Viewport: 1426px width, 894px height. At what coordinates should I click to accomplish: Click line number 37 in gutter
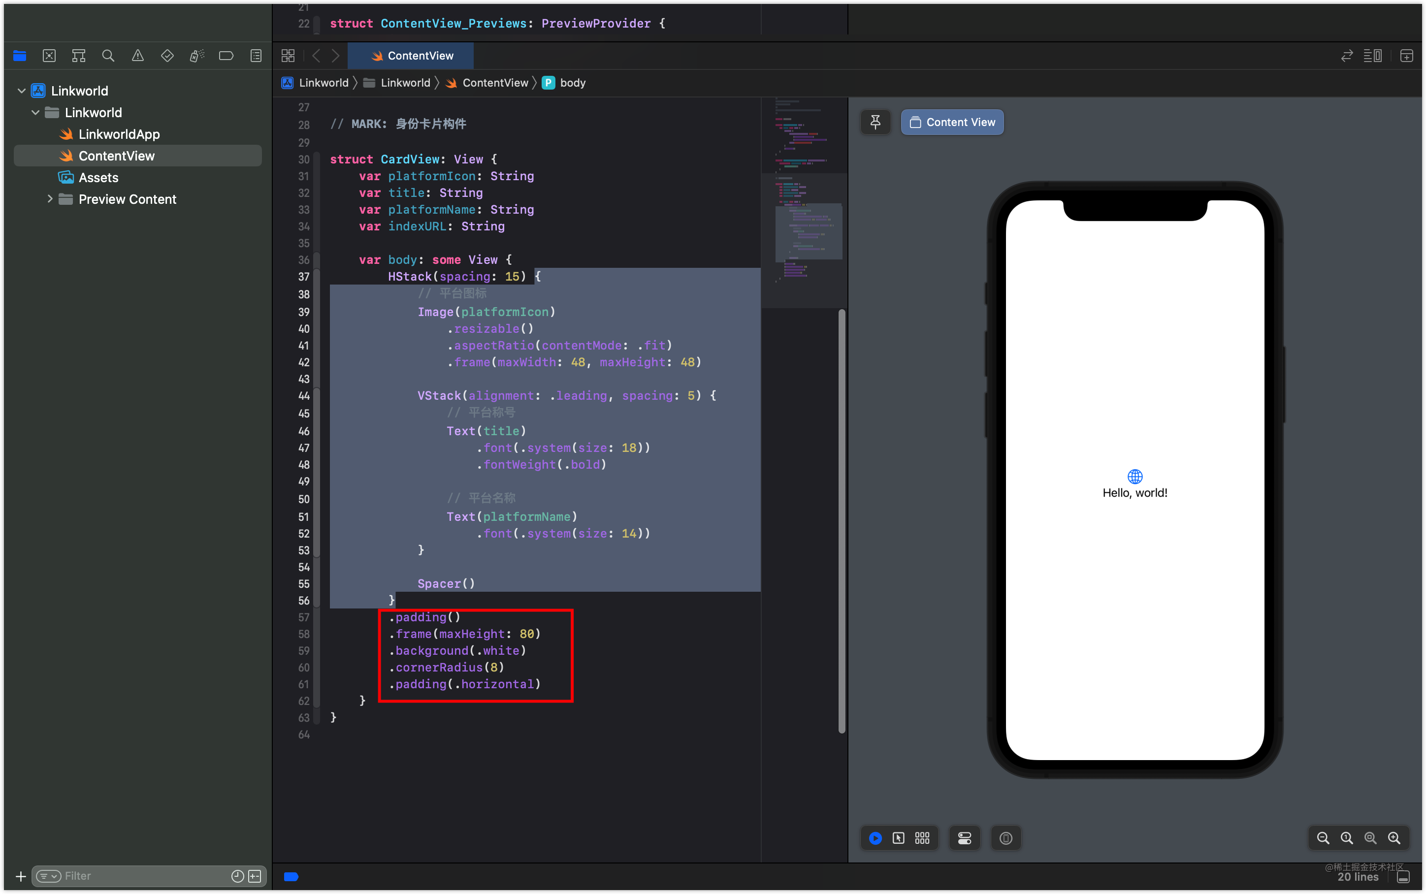click(x=304, y=277)
